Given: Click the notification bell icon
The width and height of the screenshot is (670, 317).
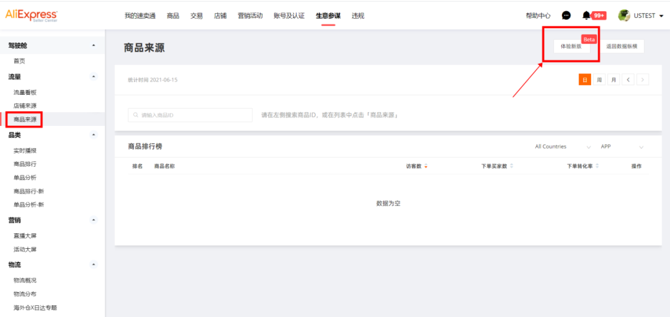Looking at the screenshot, I should click(x=586, y=16).
